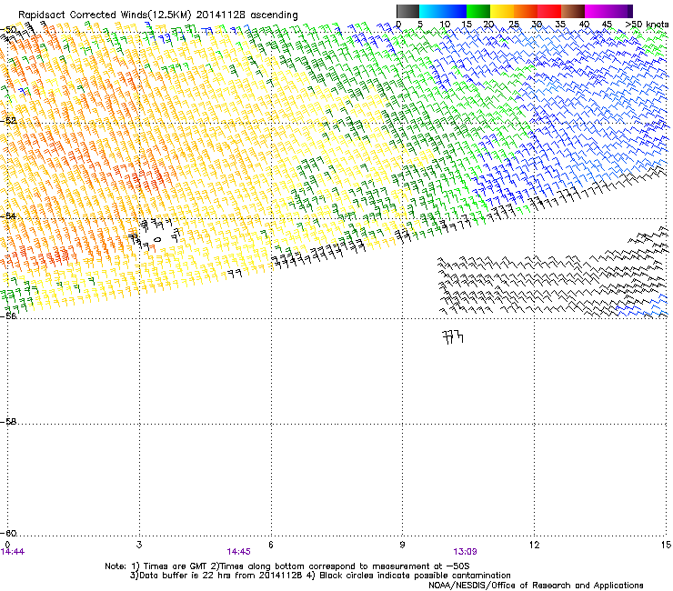Click the blue 10-15 knots color swatch

455,11
